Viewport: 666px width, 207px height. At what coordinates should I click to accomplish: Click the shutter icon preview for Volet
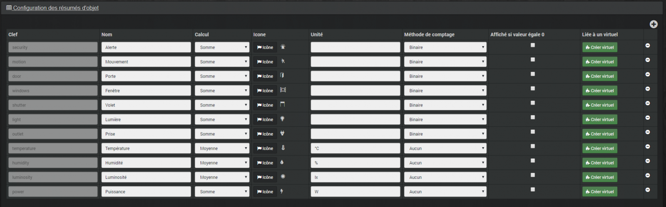click(x=283, y=104)
